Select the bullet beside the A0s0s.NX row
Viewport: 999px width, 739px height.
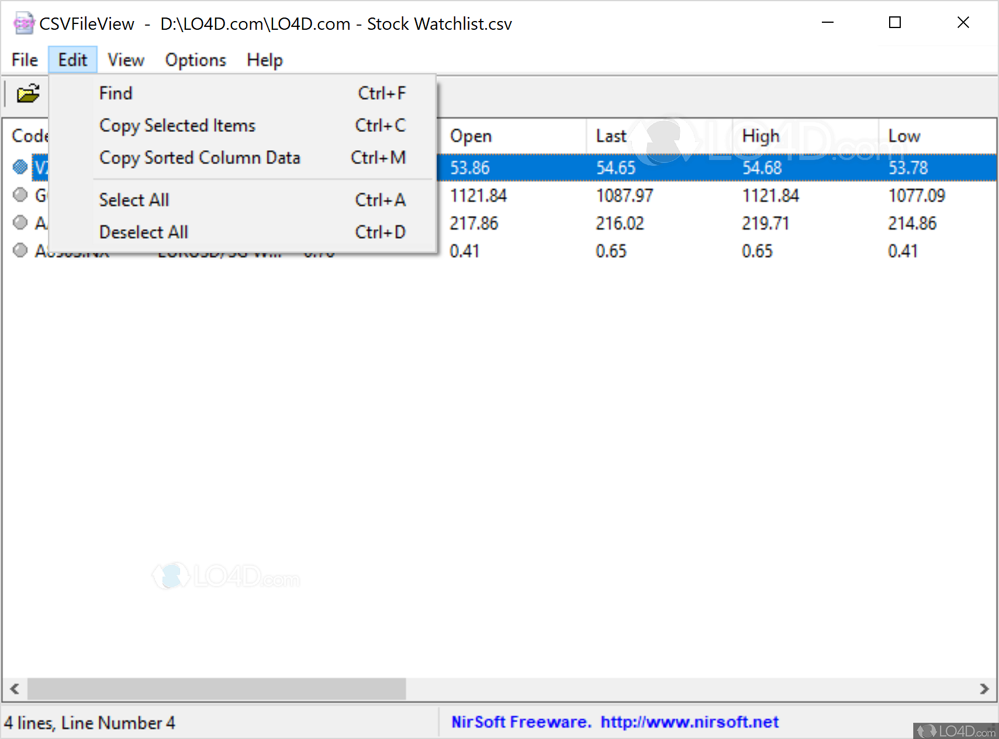coord(20,250)
